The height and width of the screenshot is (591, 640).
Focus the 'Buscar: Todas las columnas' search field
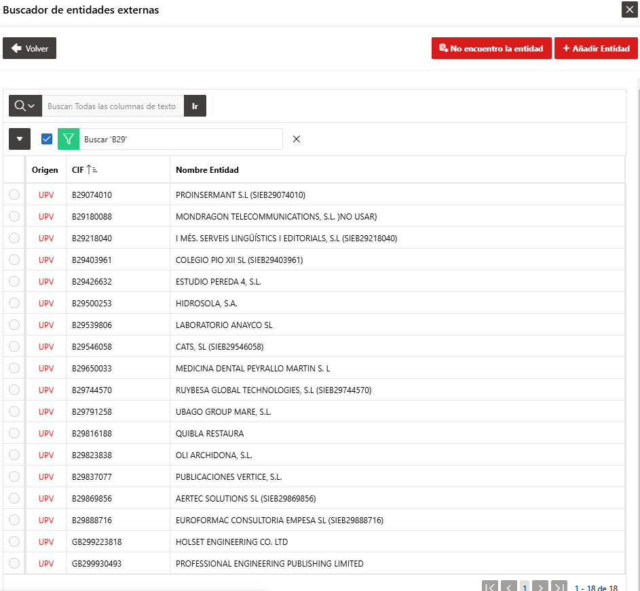pos(113,106)
